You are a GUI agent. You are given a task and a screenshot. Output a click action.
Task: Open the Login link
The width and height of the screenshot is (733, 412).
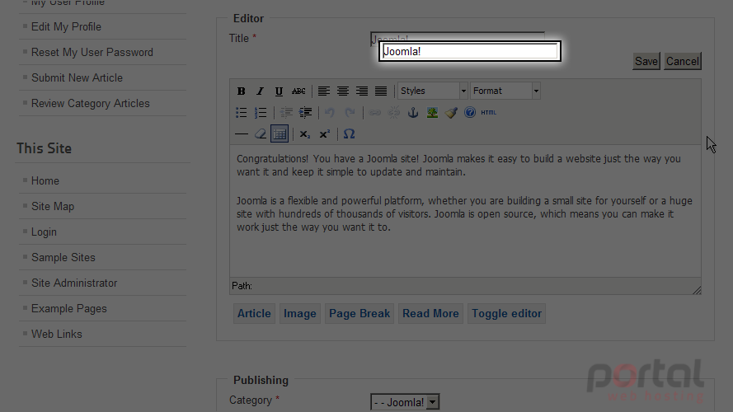[x=44, y=232]
